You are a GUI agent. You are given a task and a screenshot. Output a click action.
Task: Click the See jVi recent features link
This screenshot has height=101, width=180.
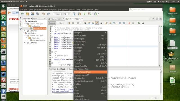click(x=62, y=89)
